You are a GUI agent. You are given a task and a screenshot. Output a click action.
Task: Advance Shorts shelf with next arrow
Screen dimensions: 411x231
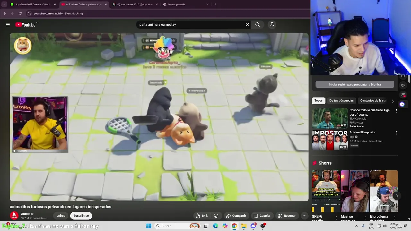[x=397, y=196]
